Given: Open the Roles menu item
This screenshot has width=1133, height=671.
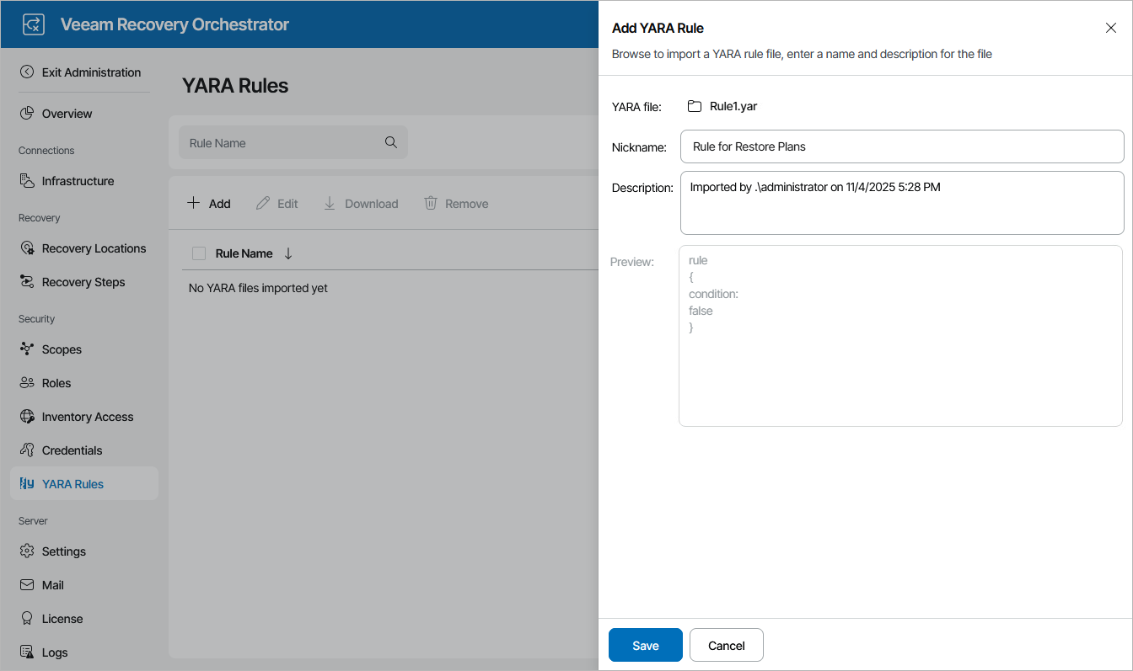Looking at the screenshot, I should pyautogui.click(x=56, y=383).
